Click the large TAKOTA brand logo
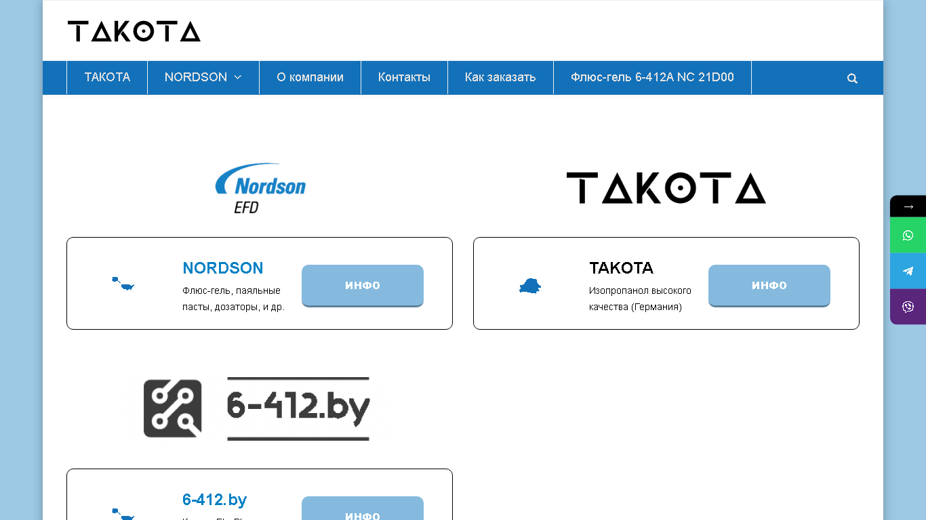The width and height of the screenshot is (926, 520). coord(666,188)
